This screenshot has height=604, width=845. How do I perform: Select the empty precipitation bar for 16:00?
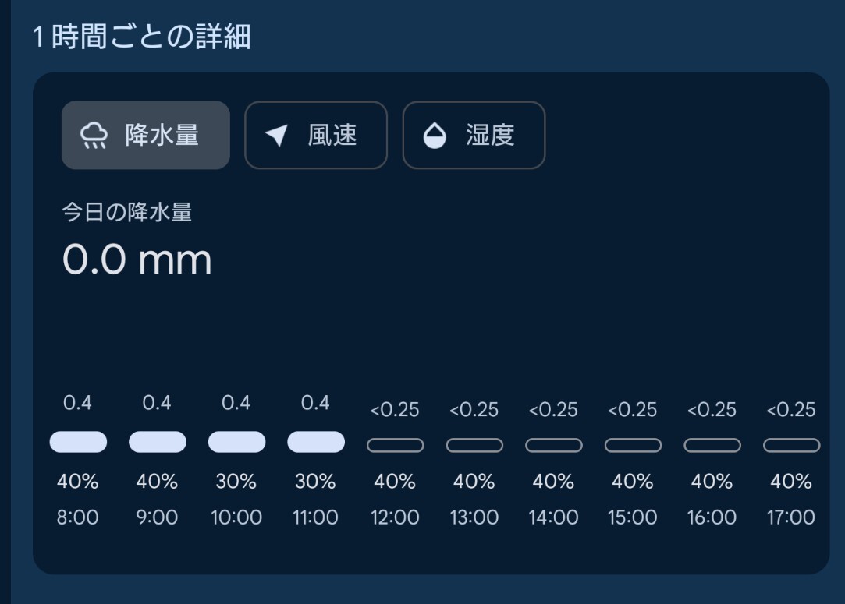712,445
